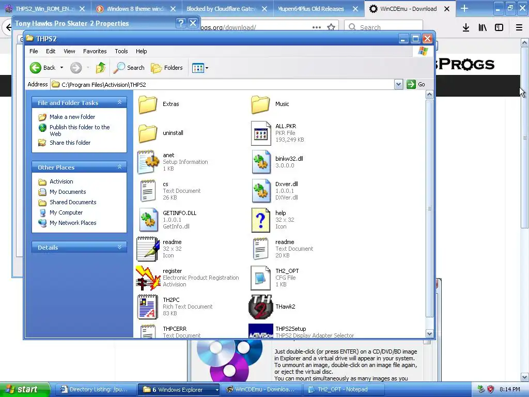Open My Network Places link
The height and width of the screenshot is (397, 529).
pyautogui.click(x=73, y=223)
